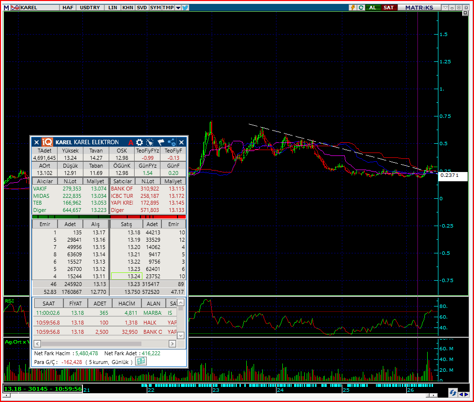Click the Matriks M logo icon
Viewport: 474px width, 402px height.
coord(6,7)
